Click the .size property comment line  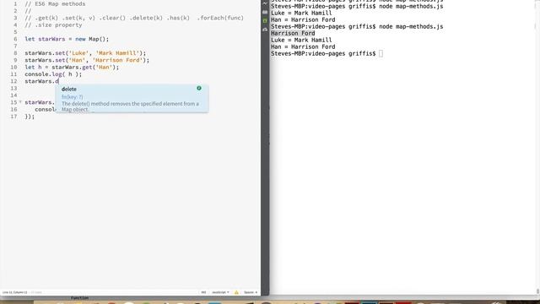[53, 24]
